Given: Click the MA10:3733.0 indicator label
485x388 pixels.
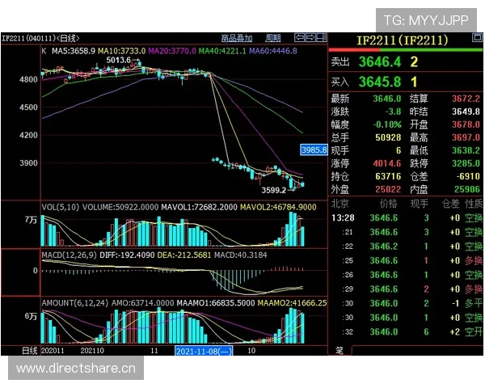Looking at the screenshot, I should [122, 51].
